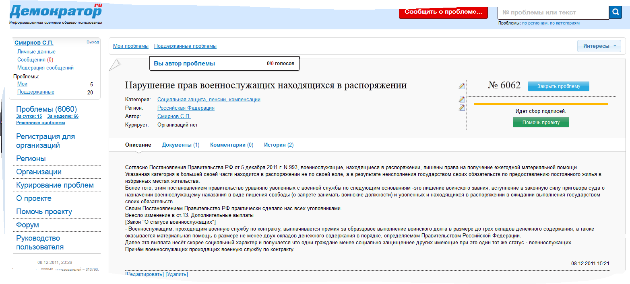The width and height of the screenshot is (630, 284).
Task: Click edit pencil icon beside category row
Action: tap(462, 99)
